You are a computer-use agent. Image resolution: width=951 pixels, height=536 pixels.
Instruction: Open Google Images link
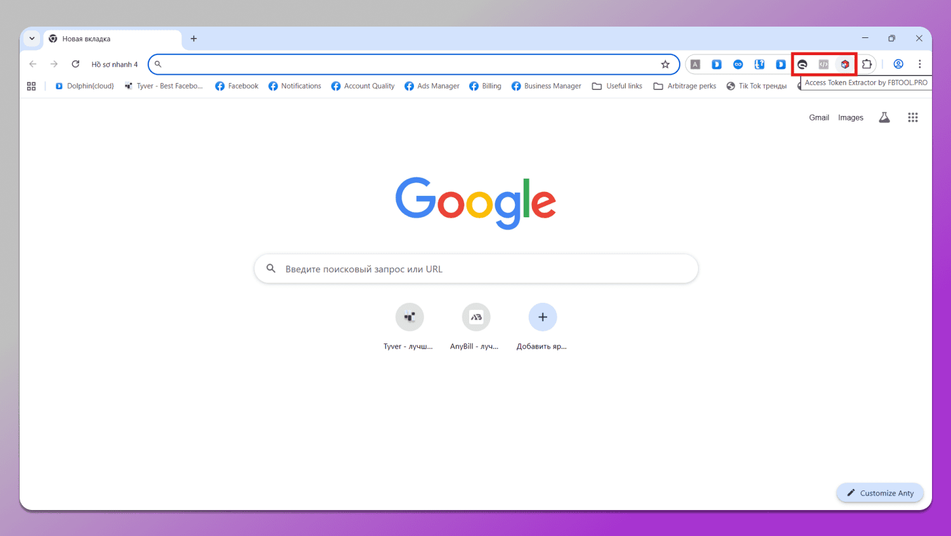[x=851, y=117]
